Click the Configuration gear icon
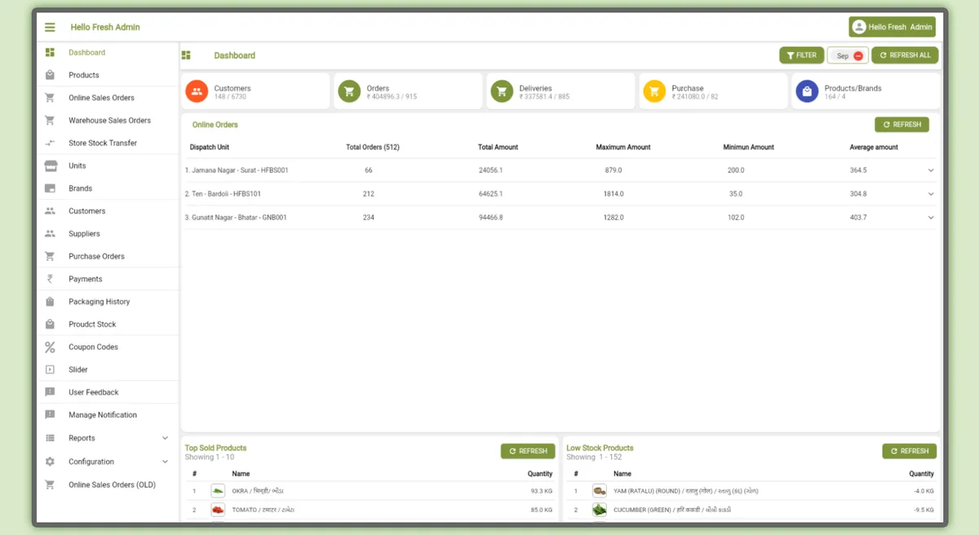Screen dimensions: 979x535 [x=50, y=462]
